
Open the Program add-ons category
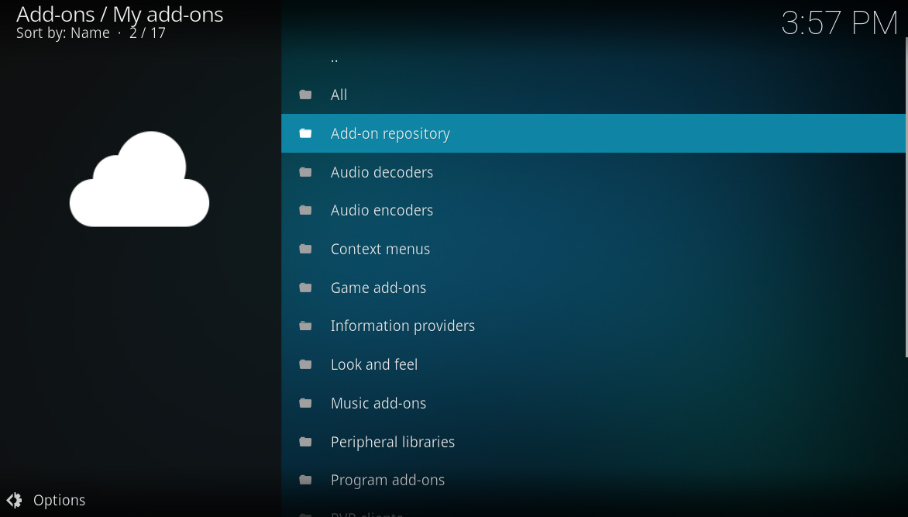coord(593,480)
